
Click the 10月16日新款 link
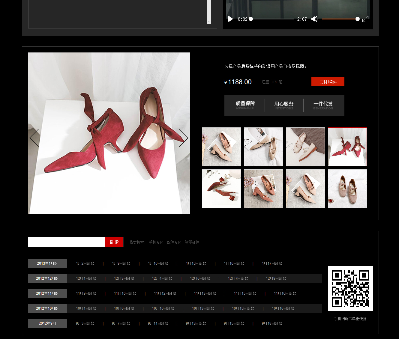pyautogui.click(x=283, y=308)
